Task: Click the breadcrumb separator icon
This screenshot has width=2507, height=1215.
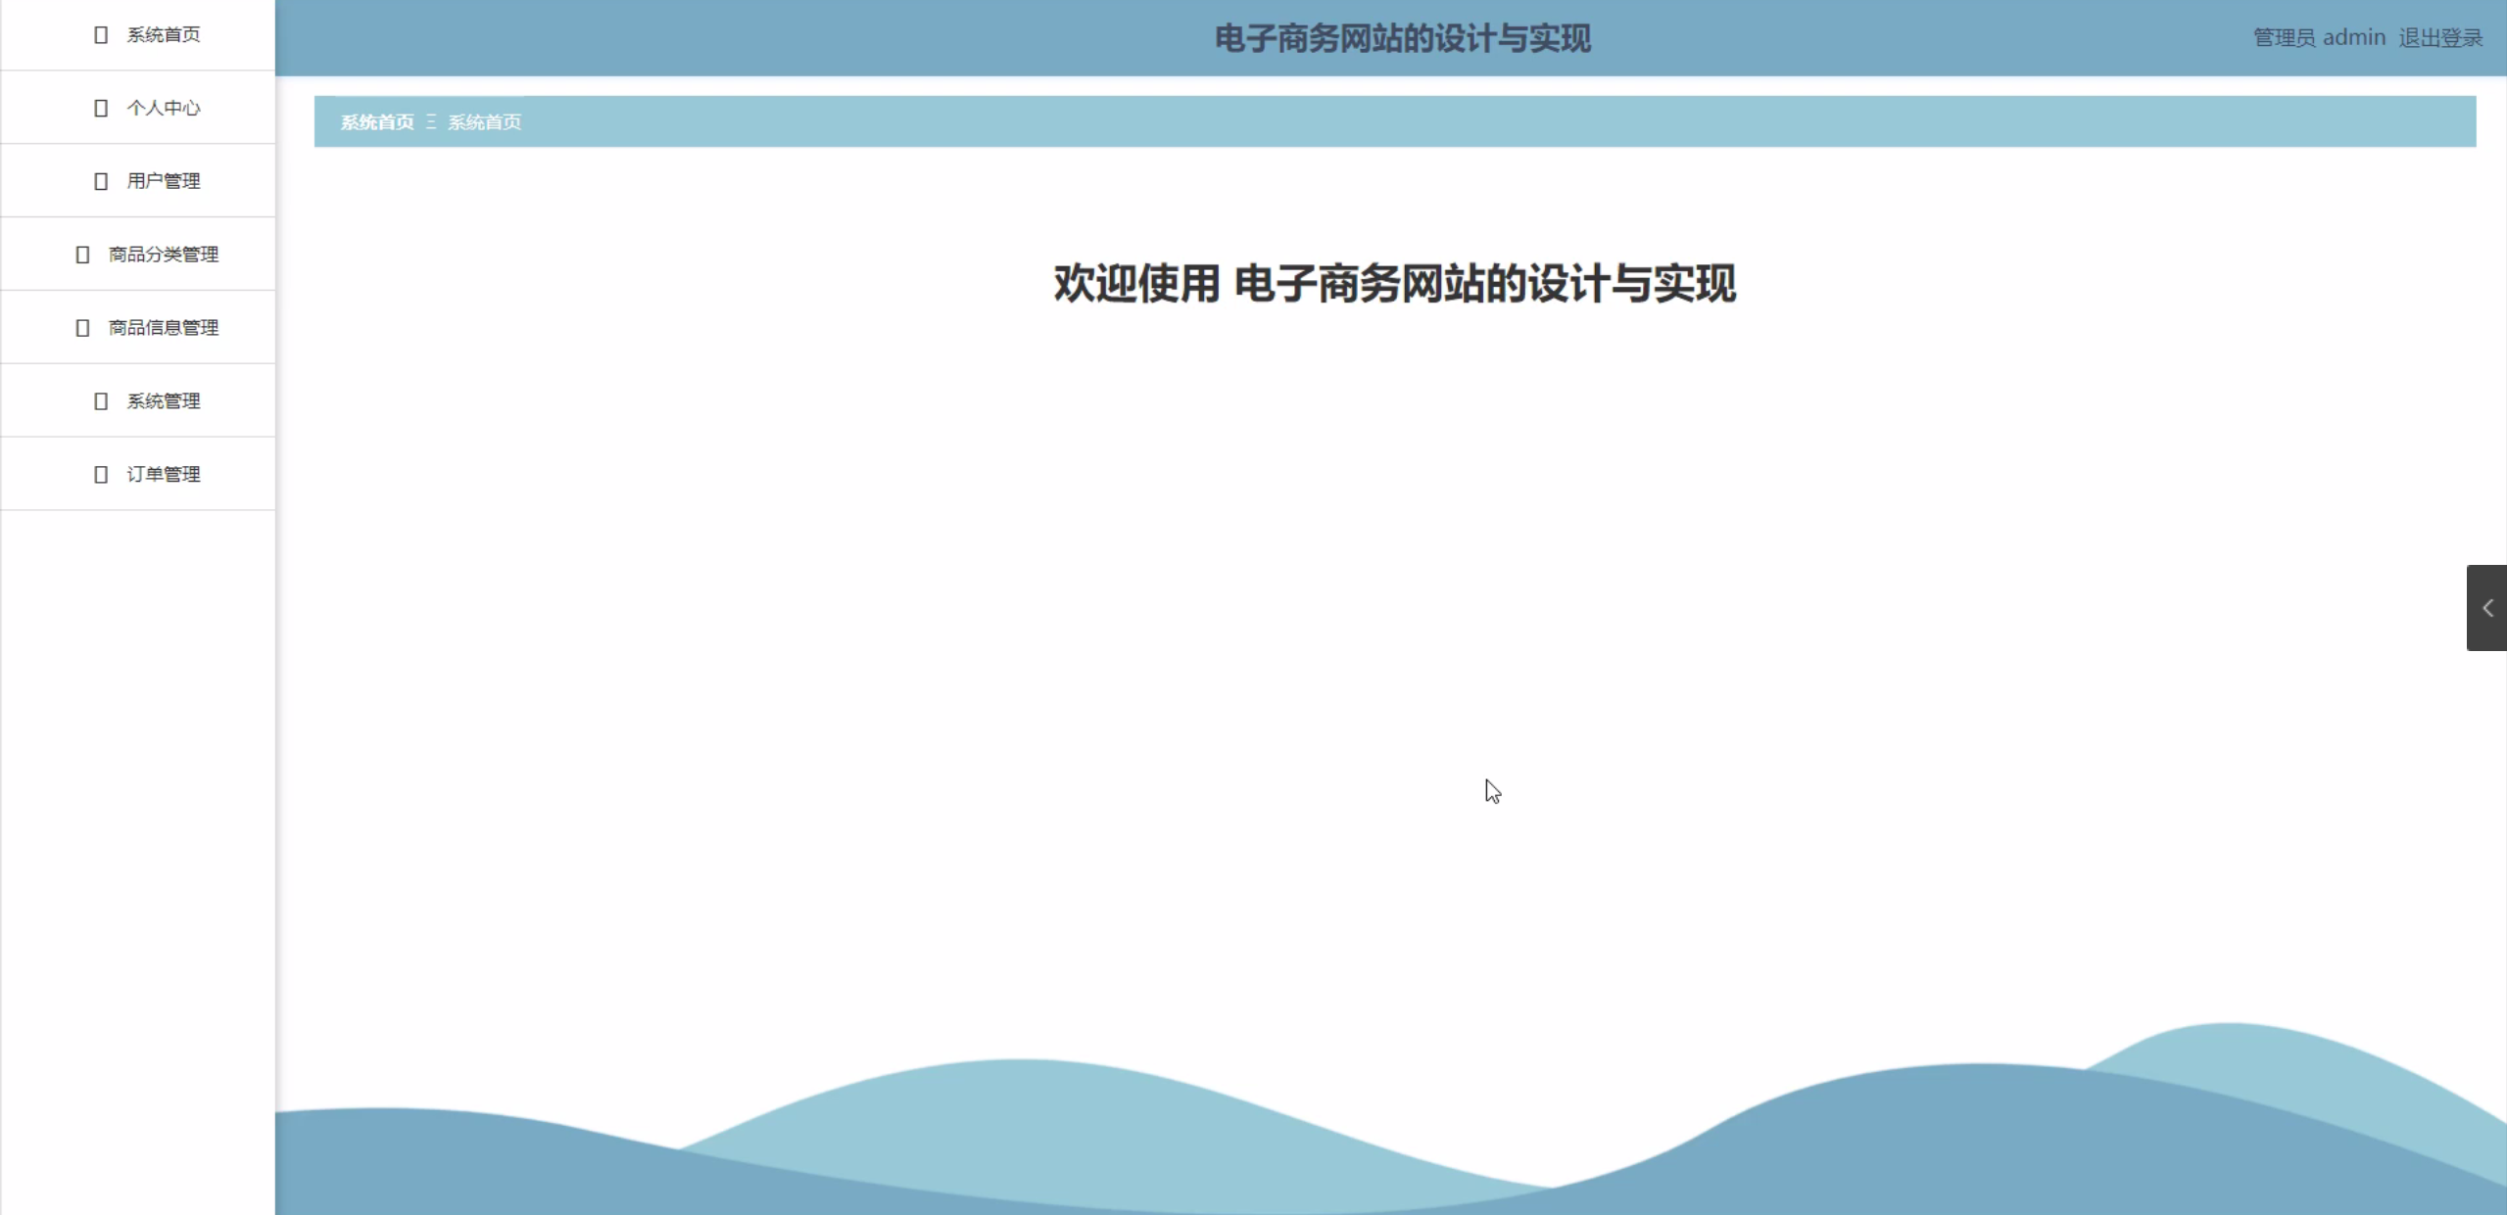Action: point(431,122)
